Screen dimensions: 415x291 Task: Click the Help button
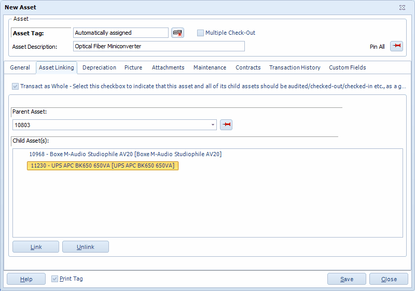[x=26, y=279]
